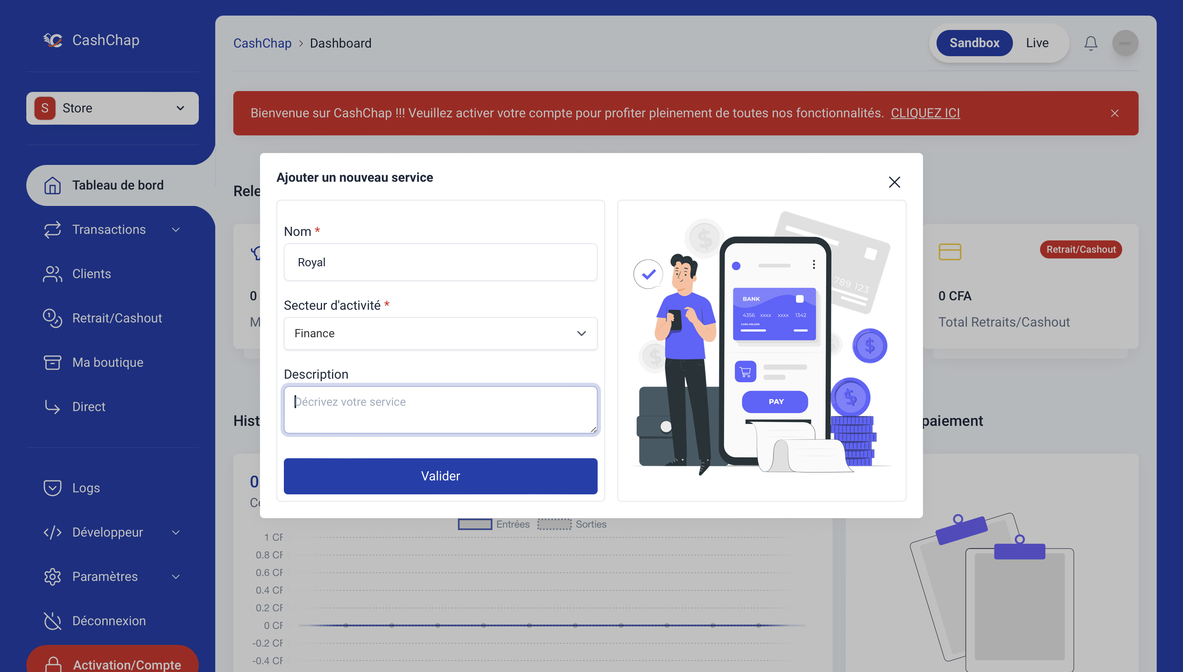Click the Description text area

[x=440, y=409]
